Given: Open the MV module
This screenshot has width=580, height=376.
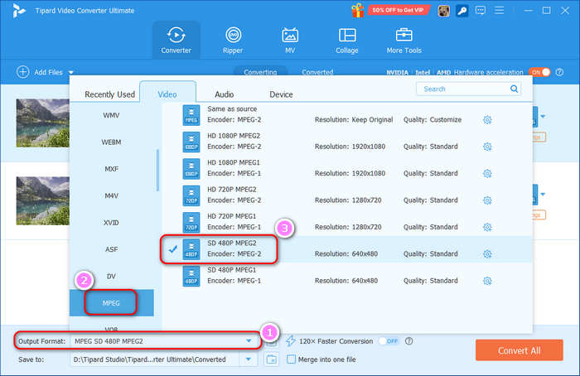Looking at the screenshot, I should coord(290,41).
